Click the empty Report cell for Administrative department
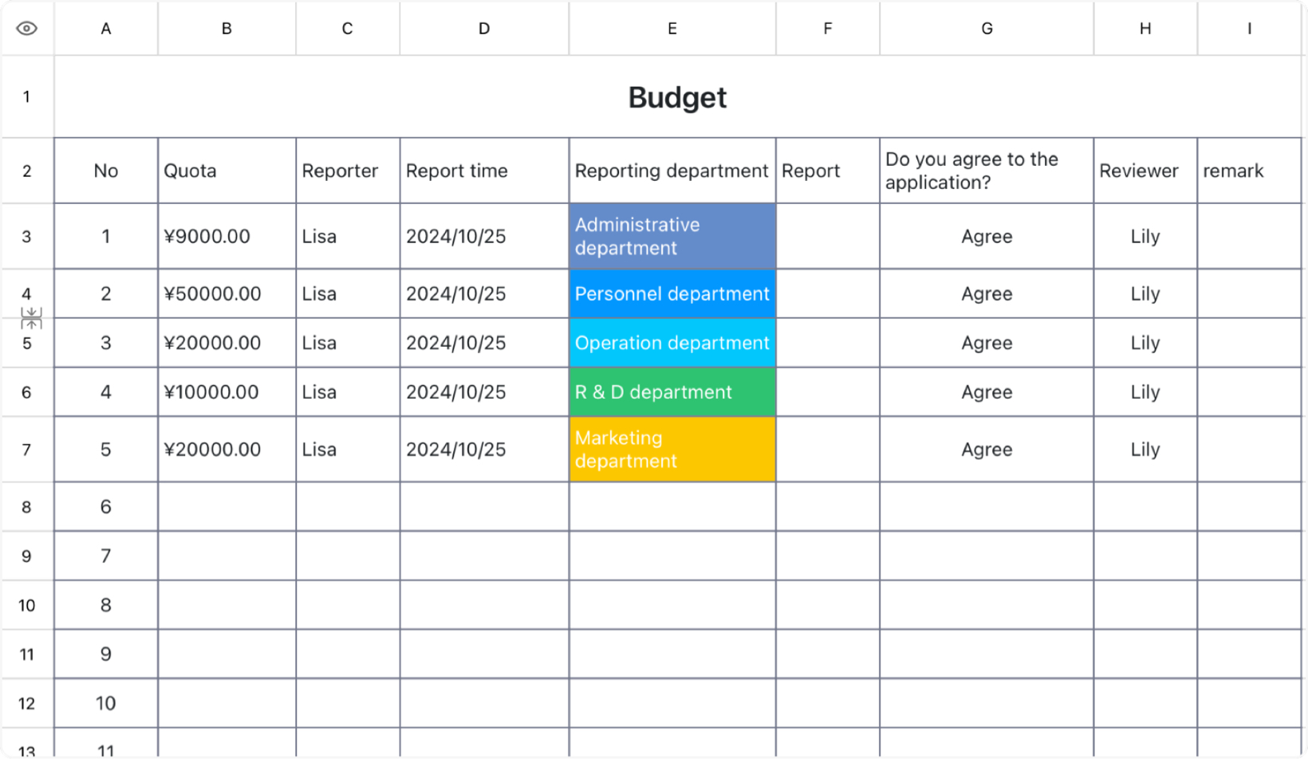 (x=828, y=236)
